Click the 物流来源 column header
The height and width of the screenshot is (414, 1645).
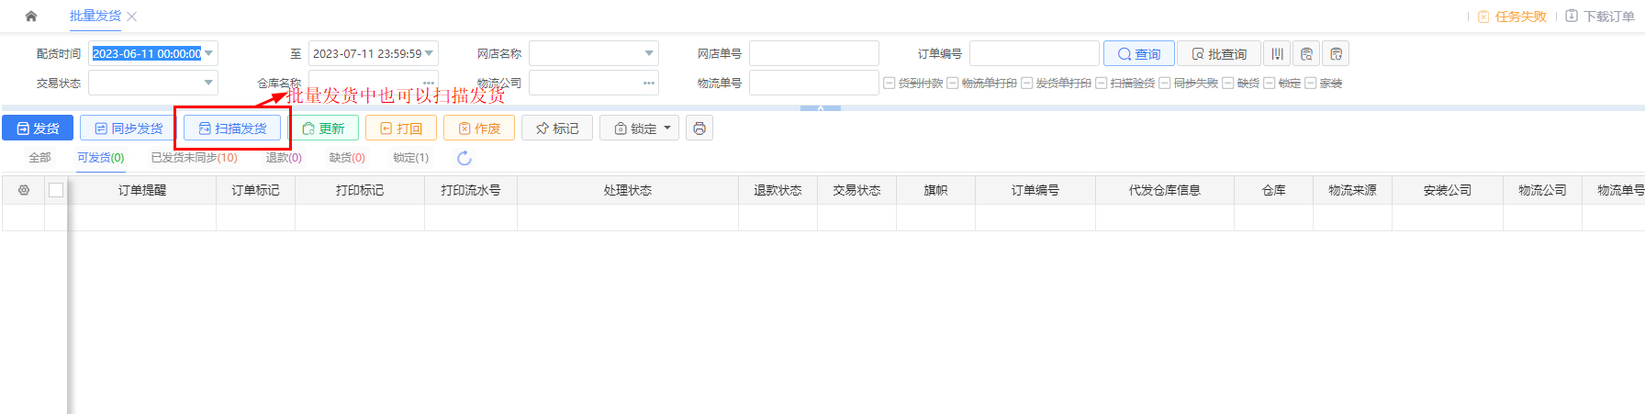point(1353,190)
